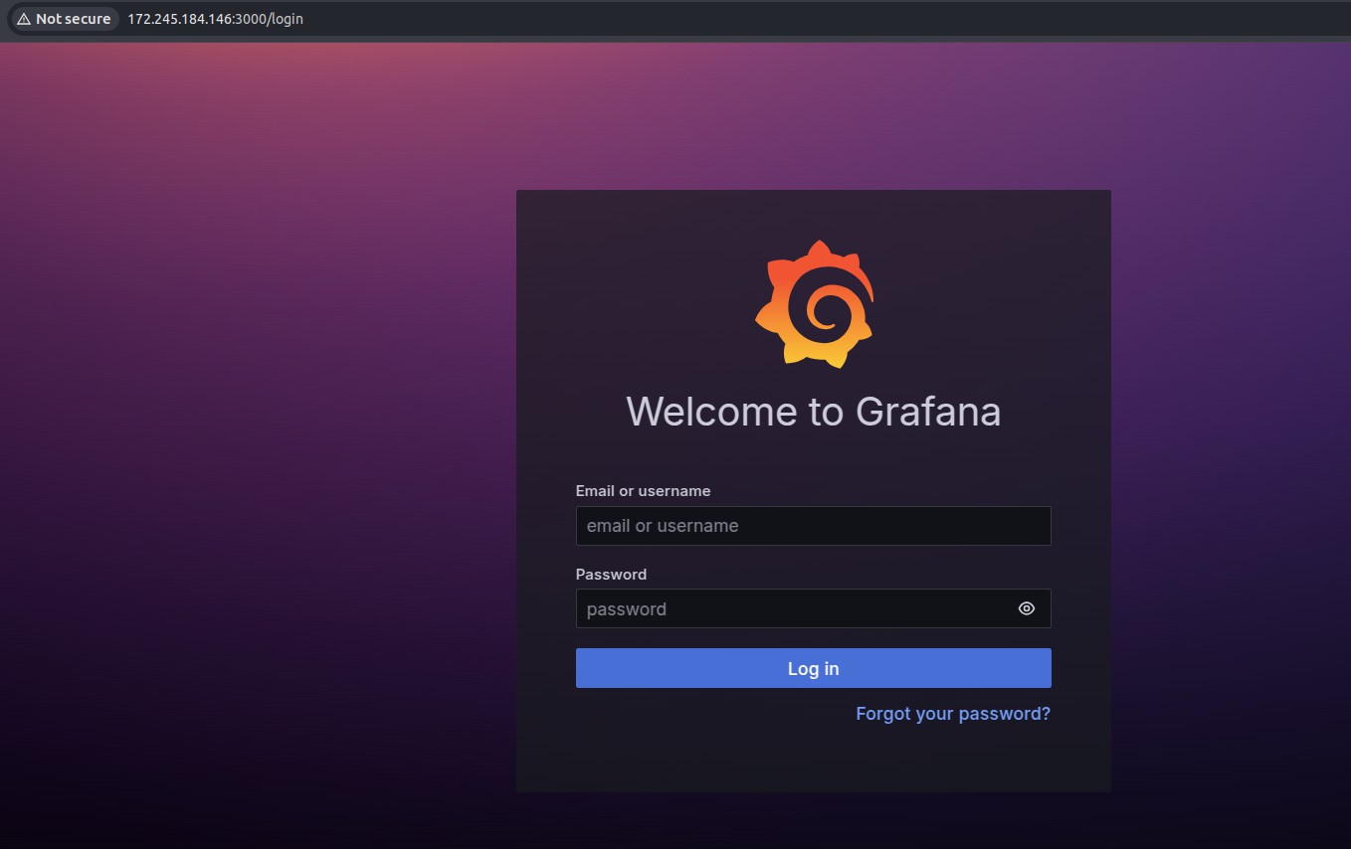Click the 3000 port number in URL
The height and width of the screenshot is (849, 1351).
248,19
